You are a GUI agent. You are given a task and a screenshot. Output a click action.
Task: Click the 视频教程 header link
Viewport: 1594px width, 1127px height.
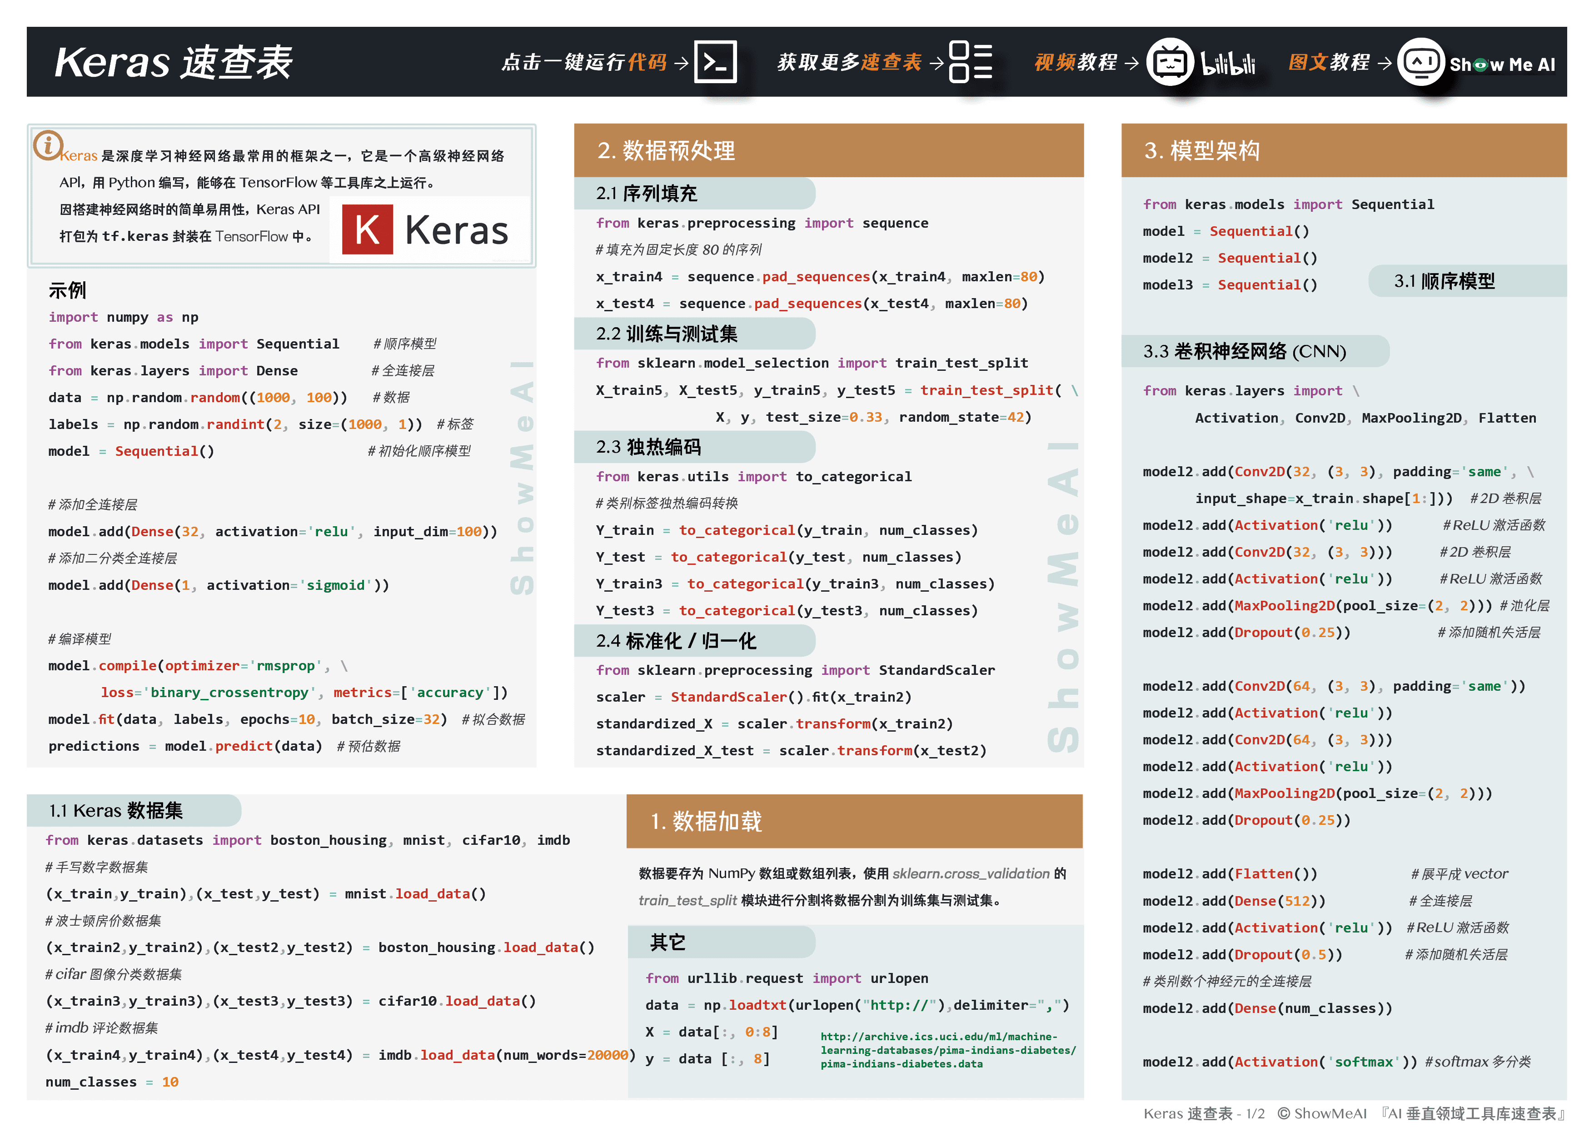1076,63
